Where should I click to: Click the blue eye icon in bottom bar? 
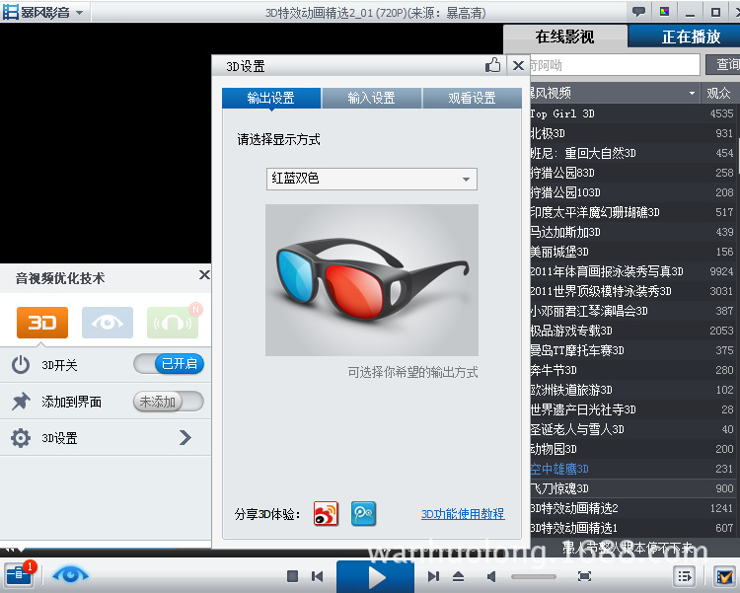click(70, 575)
